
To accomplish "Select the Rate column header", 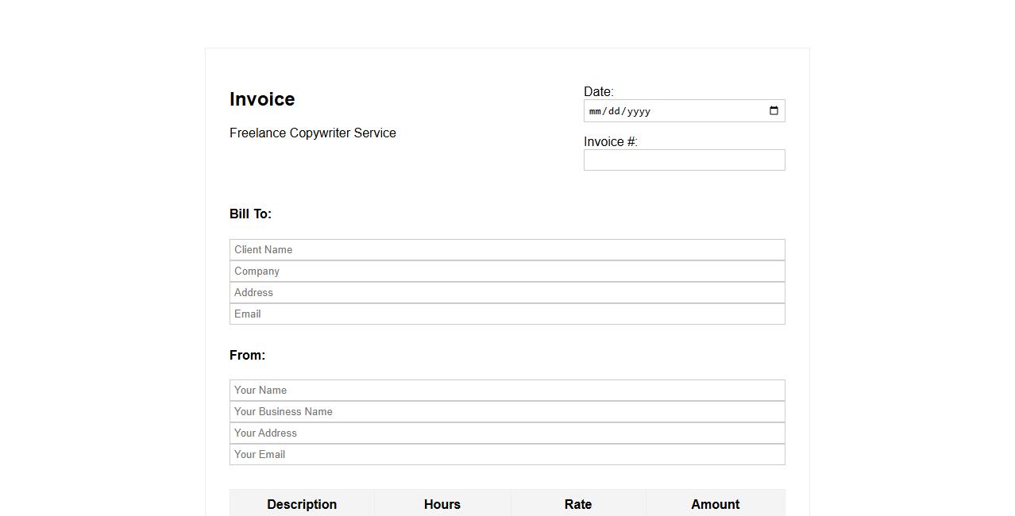I will point(578,504).
